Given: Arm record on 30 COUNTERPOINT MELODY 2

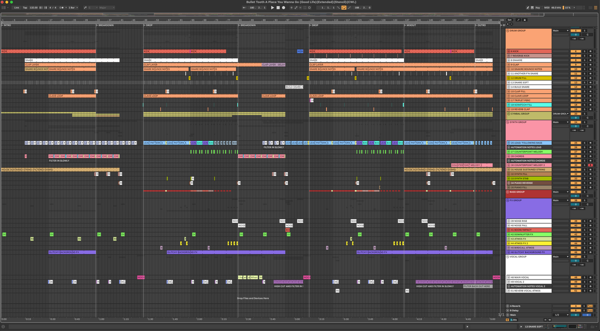Looking at the screenshot, I should point(590,165).
